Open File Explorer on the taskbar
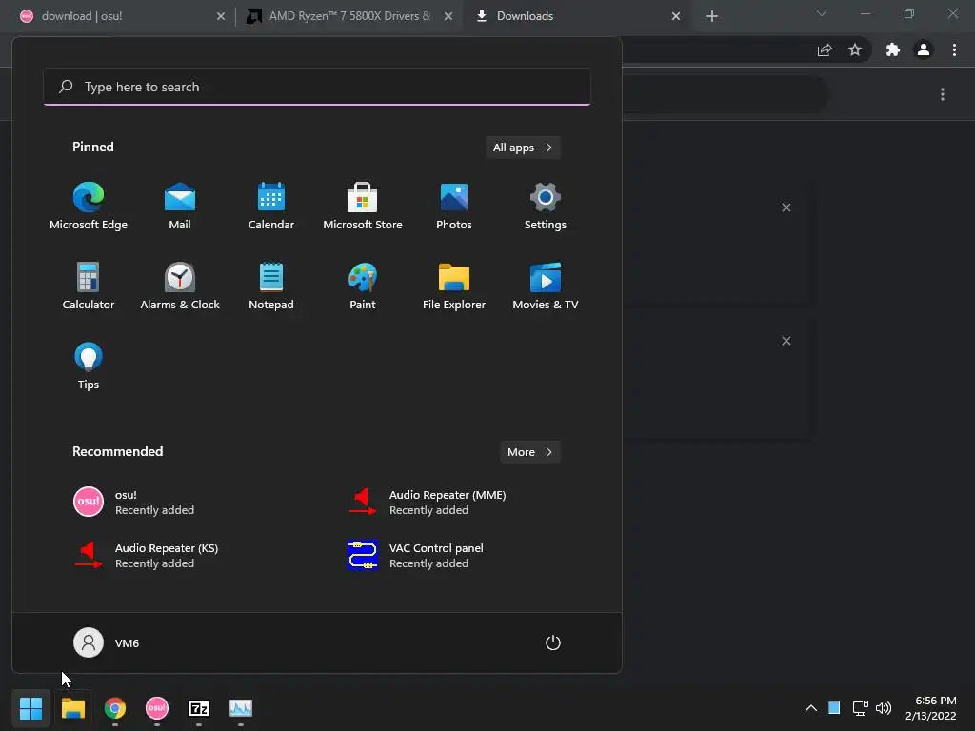The image size is (975, 731). coord(72,708)
